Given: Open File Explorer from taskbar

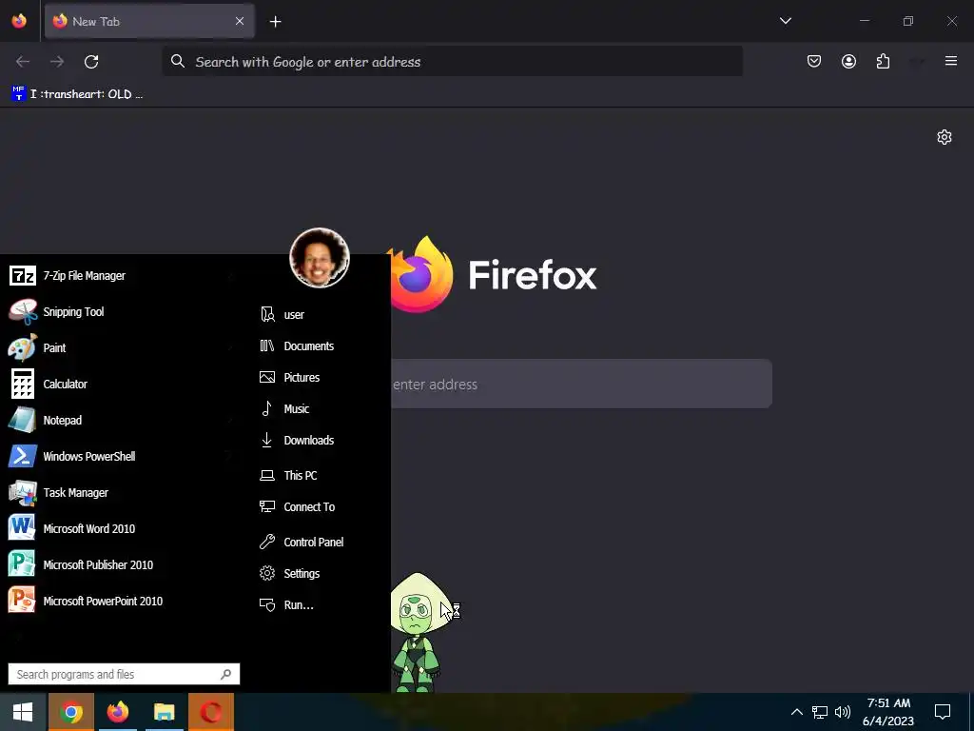Looking at the screenshot, I should point(164,712).
